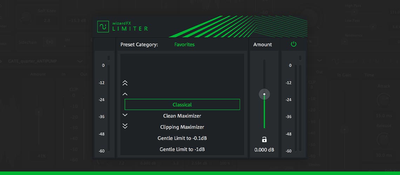Screen dimensions: 400x175
Task: Pick the Clipping Maximizer preset
Action: tap(182, 127)
